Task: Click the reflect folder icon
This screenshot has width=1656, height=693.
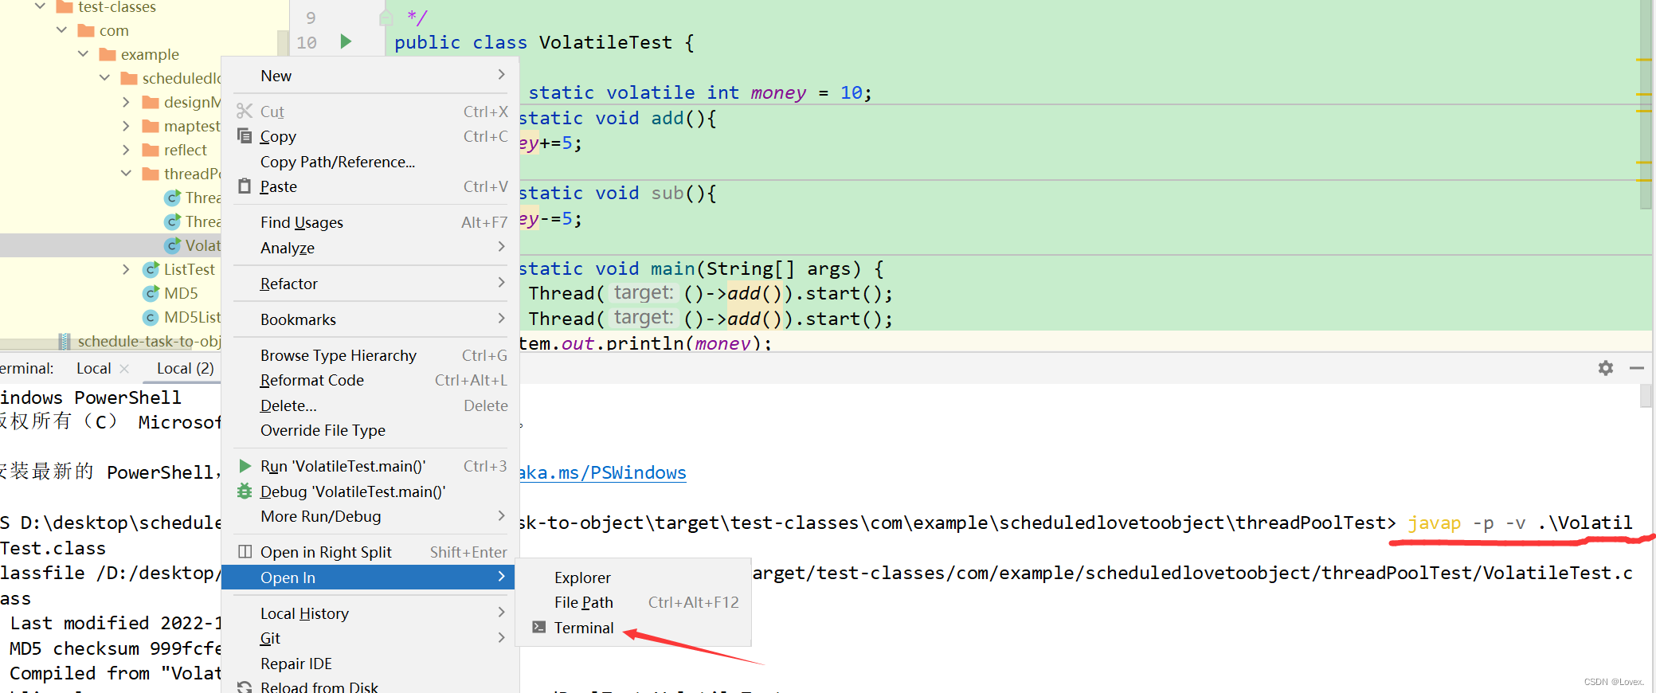Action: [151, 151]
